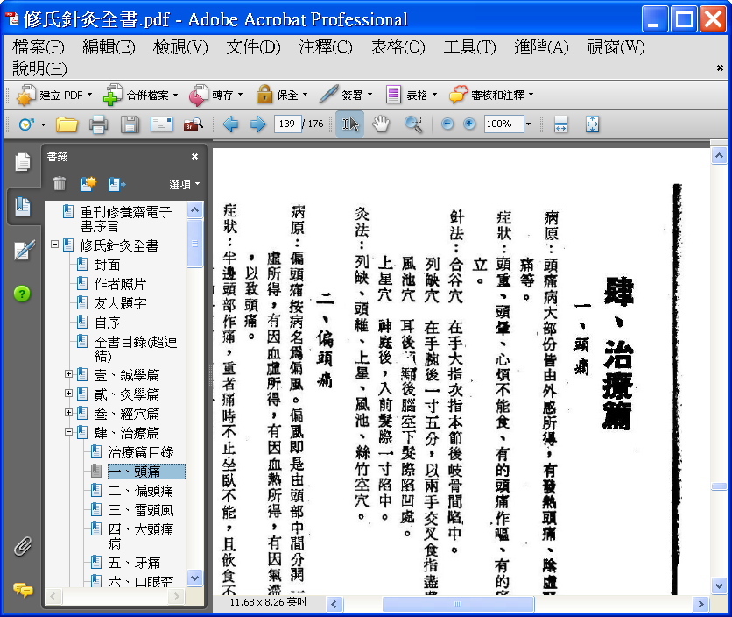Open the 簽署 sign pen button
The height and width of the screenshot is (617, 732).
coord(346,96)
